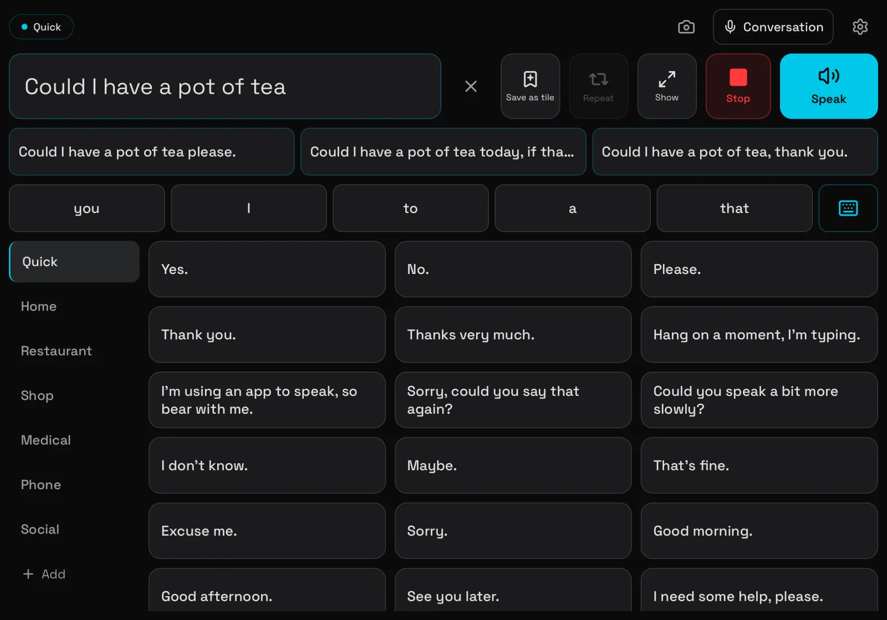Show the message full screen

(666, 86)
